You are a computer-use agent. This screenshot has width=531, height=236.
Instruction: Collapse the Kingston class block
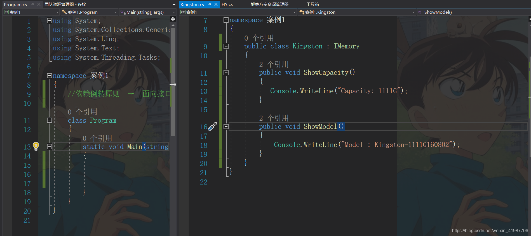tap(226, 46)
